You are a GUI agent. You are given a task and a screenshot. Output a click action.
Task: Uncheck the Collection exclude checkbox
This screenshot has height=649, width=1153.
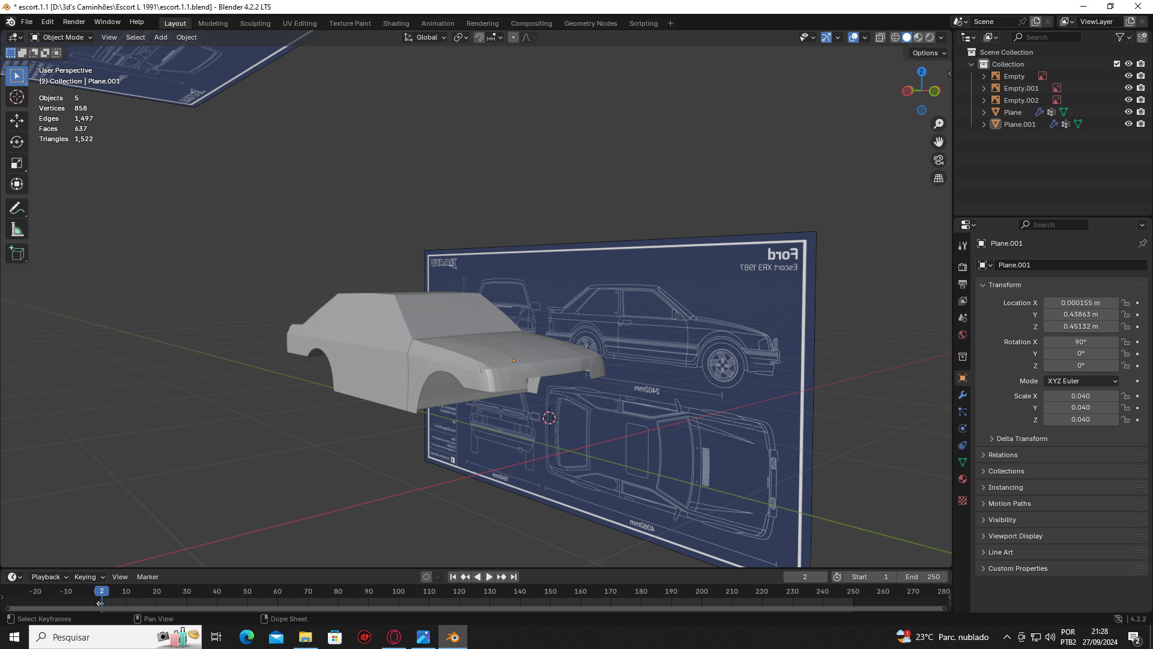[1116, 64]
